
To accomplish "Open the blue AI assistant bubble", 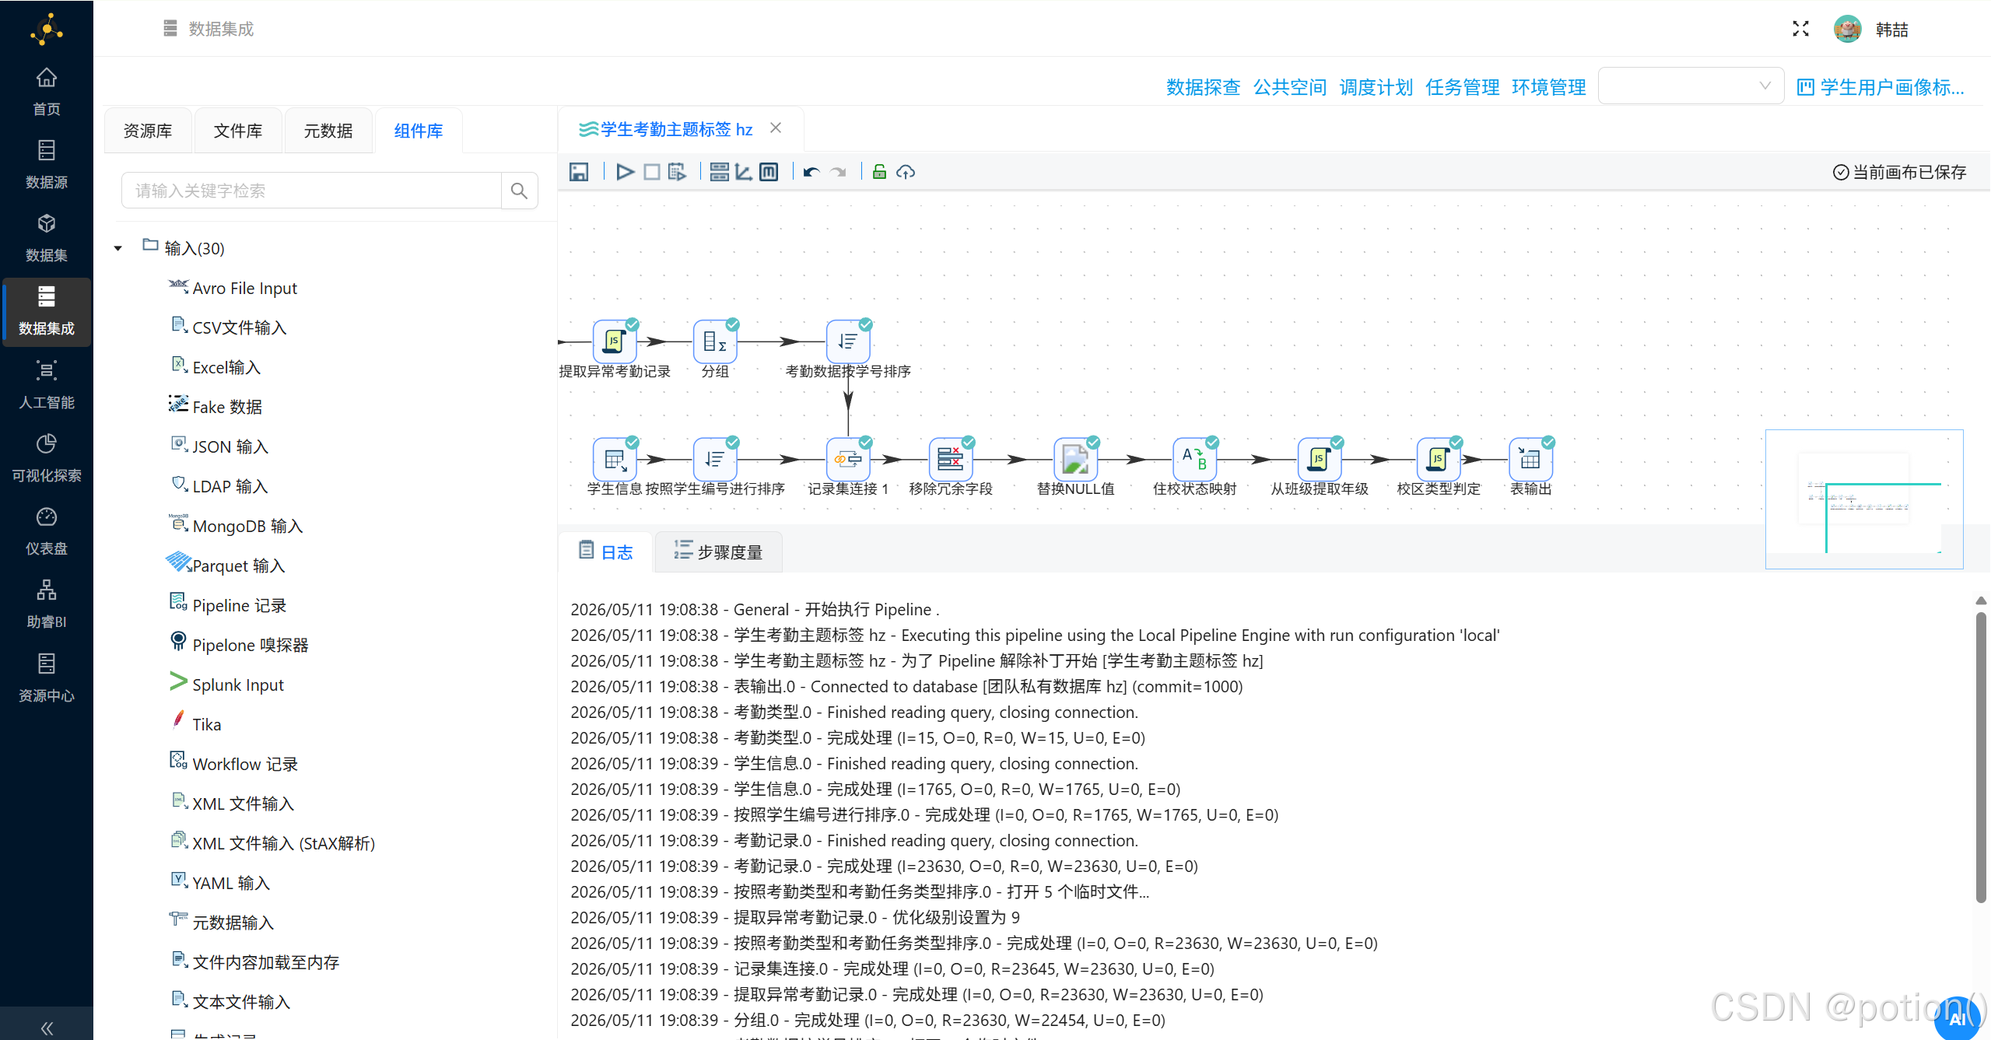I will (x=1957, y=1018).
